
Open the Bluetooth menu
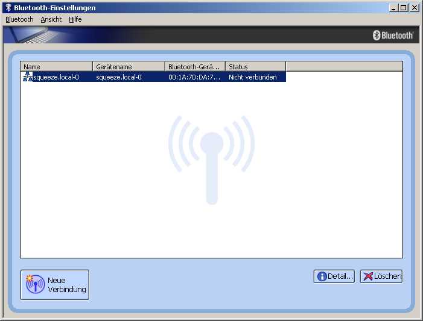(19, 19)
